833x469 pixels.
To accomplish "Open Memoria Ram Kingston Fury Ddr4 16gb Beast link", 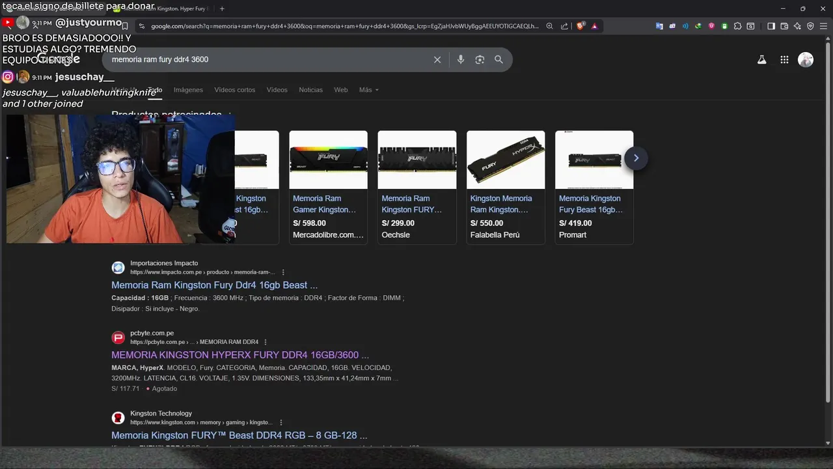I will point(214,285).
